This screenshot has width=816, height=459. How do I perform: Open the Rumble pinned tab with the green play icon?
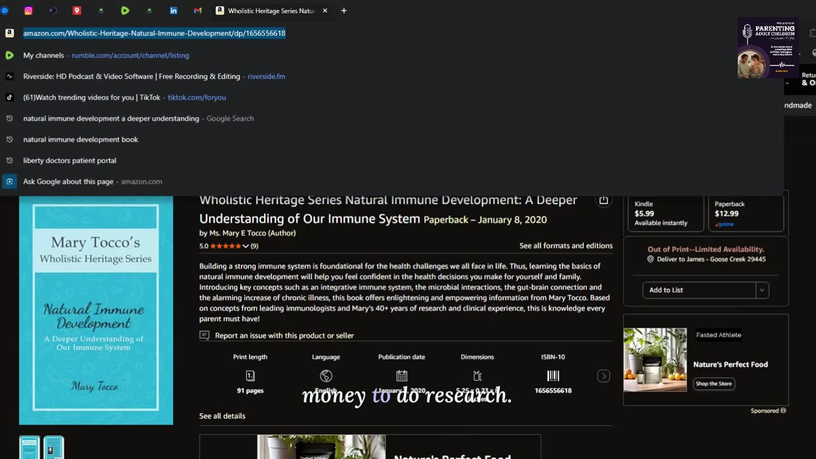(125, 11)
